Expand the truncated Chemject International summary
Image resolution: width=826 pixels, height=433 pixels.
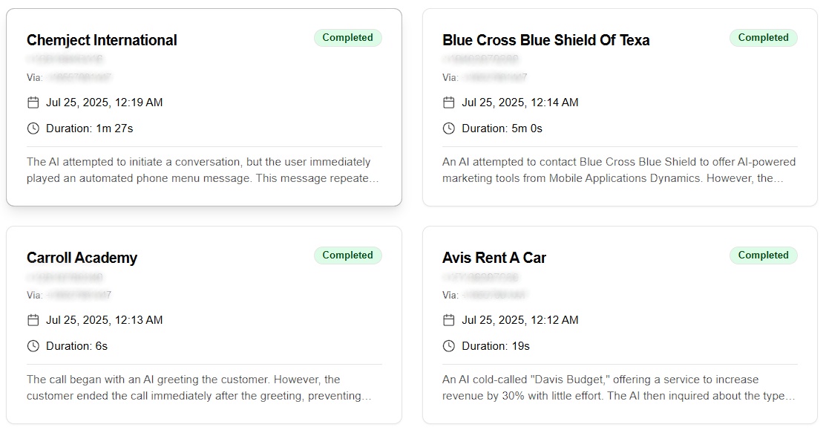[x=200, y=169]
